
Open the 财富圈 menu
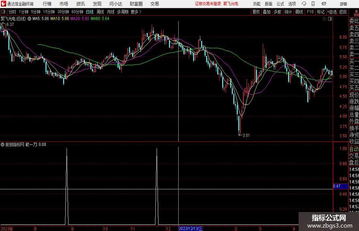[136, 4]
